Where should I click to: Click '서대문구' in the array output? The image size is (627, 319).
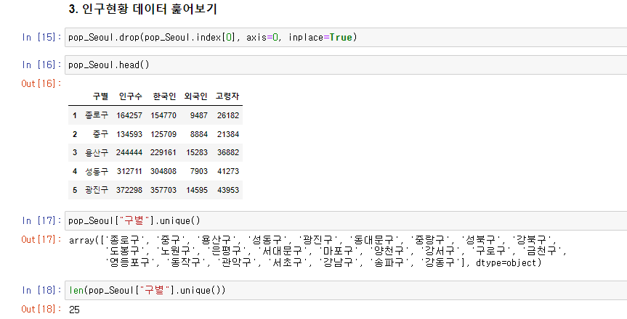[284, 251]
